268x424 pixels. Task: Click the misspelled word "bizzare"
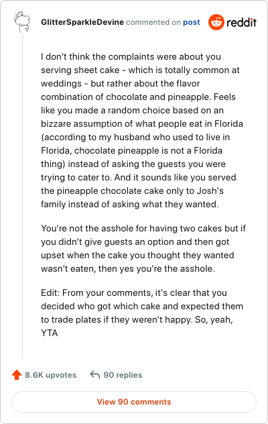[x=56, y=124]
